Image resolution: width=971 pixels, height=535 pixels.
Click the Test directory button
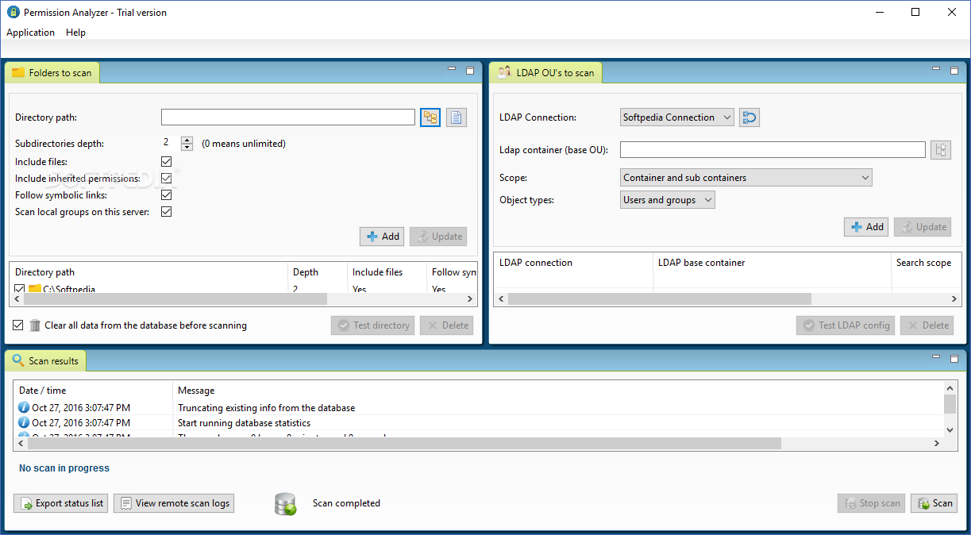373,325
